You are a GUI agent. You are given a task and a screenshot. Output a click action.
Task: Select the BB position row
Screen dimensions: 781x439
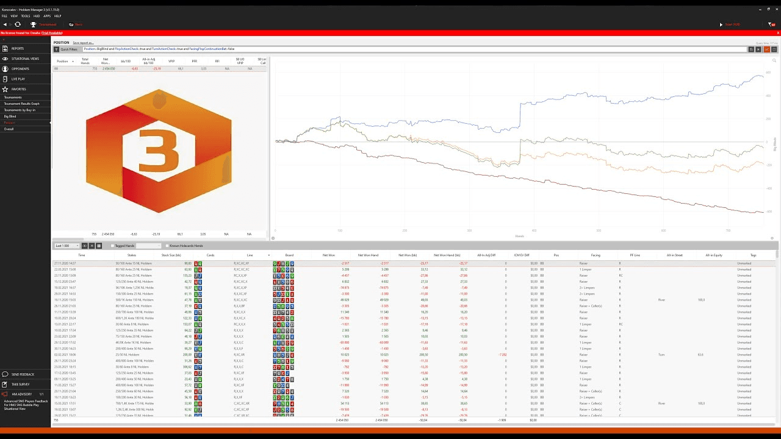(x=160, y=69)
